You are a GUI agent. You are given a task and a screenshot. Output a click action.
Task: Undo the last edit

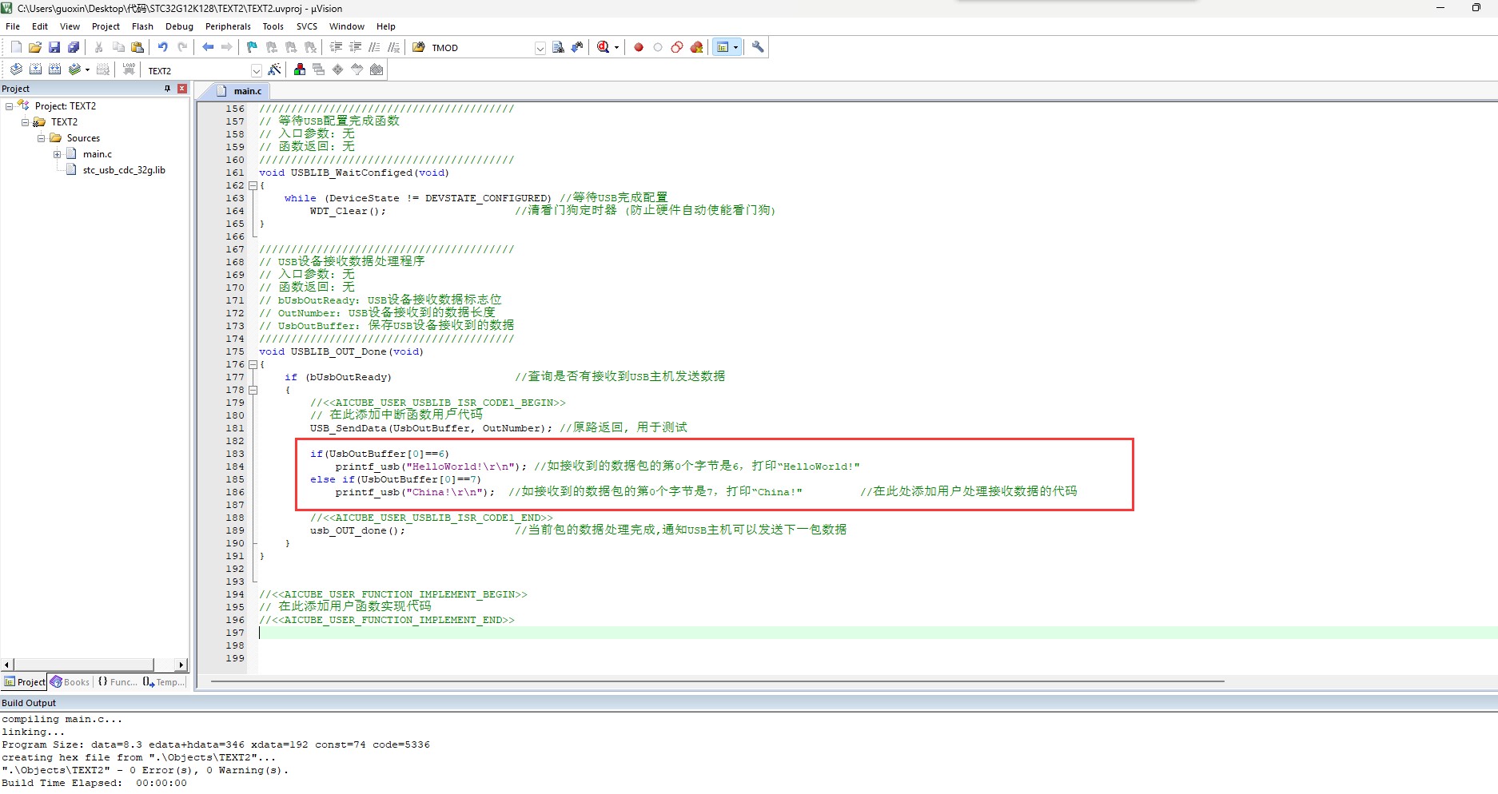[163, 48]
